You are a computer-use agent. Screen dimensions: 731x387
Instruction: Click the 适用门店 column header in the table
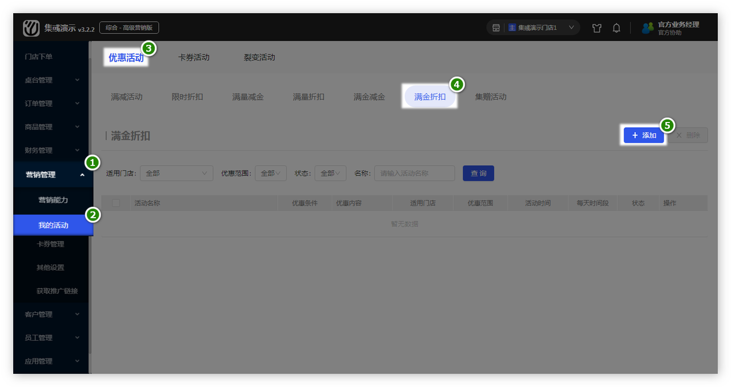pyautogui.click(x=423, y=203)
